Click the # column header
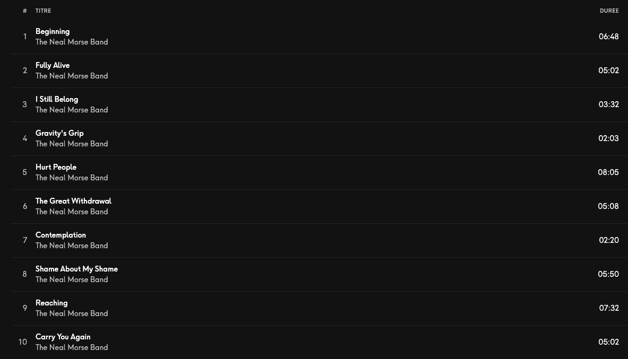 [25, 11]
